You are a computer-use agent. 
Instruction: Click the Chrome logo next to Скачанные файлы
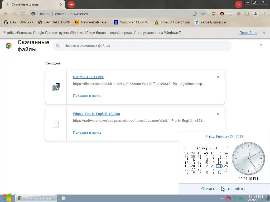pyautogui.click(x=9, y=46)
